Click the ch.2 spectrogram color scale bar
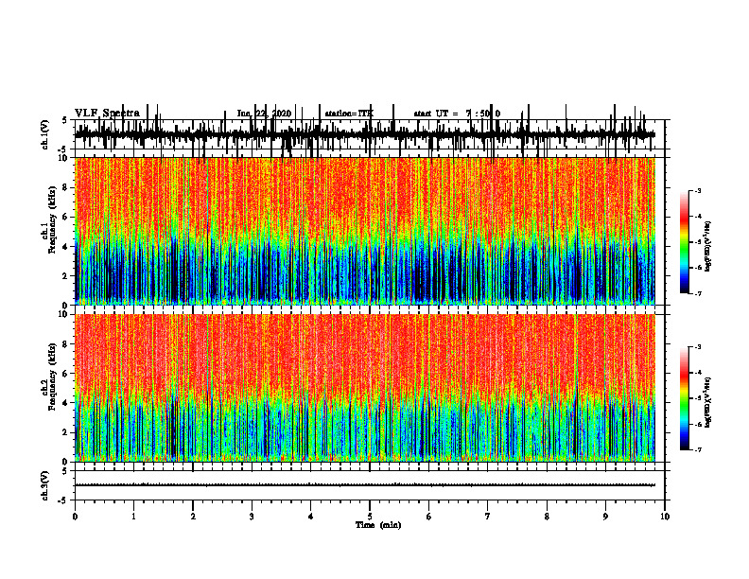This screenshot has width=749, height=579. 685,398
